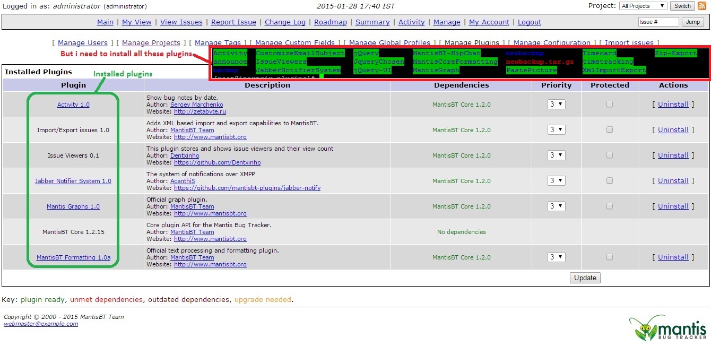Expand priority dropdown for MantisBT Formatting
711x346 pixels.
coord(556,257)
